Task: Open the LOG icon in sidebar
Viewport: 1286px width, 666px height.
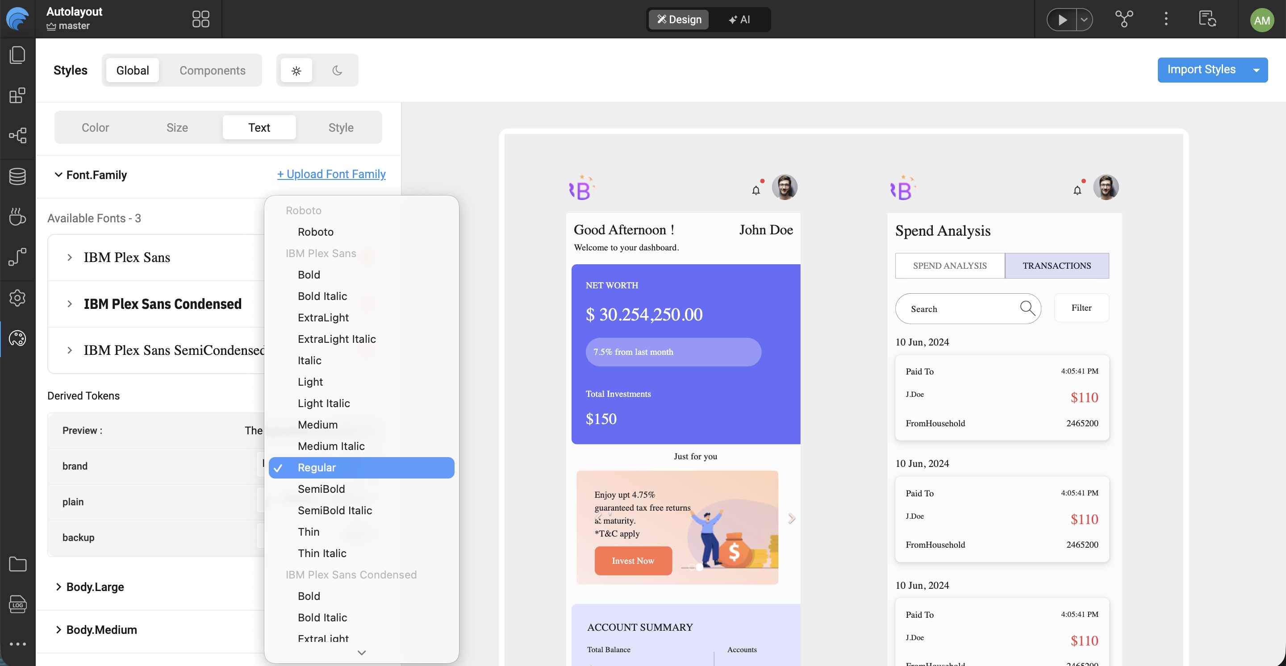Action: 17,604
